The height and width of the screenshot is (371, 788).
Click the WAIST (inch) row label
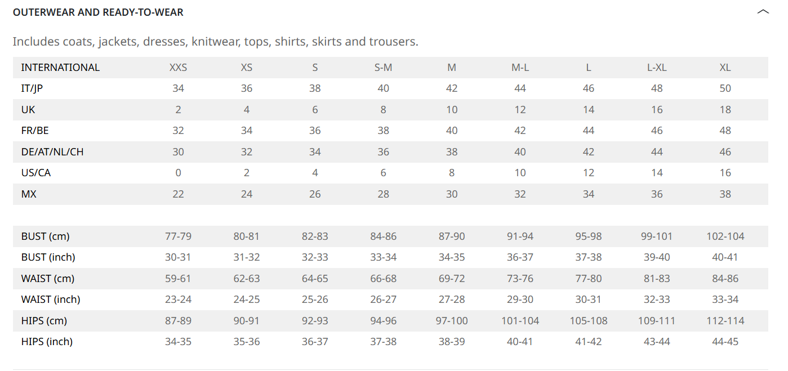[51, 300]
